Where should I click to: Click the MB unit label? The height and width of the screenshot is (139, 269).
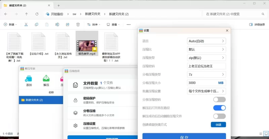[x=221, y=83]
